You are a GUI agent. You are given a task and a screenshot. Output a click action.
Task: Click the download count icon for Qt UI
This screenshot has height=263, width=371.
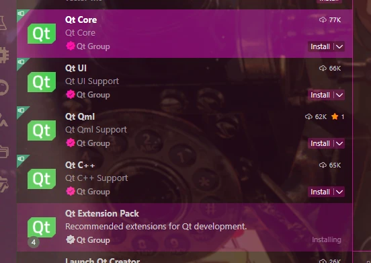coord(323,68)
